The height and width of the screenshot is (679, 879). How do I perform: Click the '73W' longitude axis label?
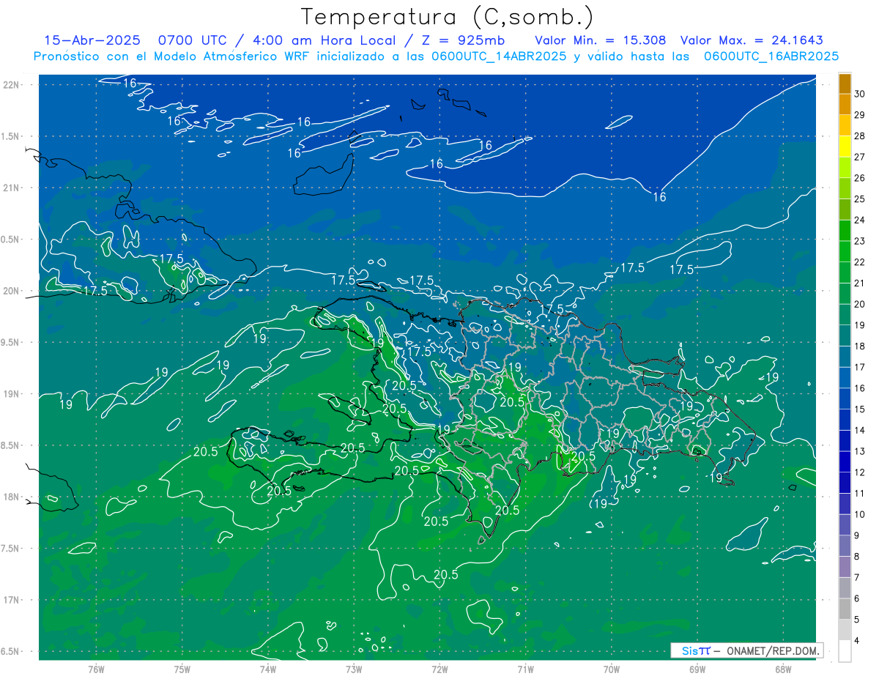(x=354, y=669)
